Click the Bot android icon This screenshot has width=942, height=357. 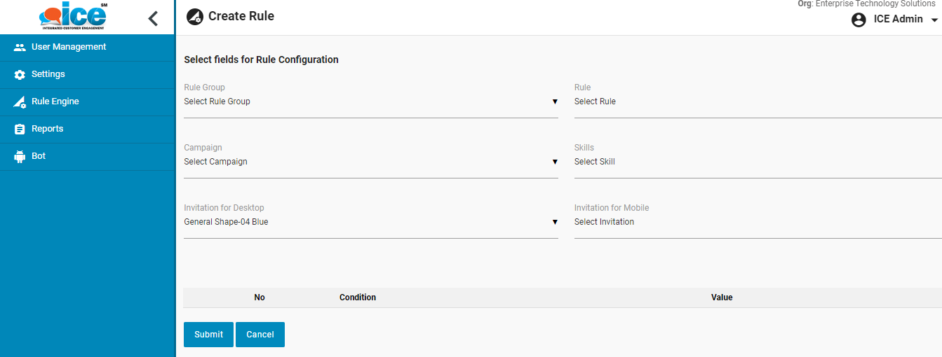coord(20,157)
